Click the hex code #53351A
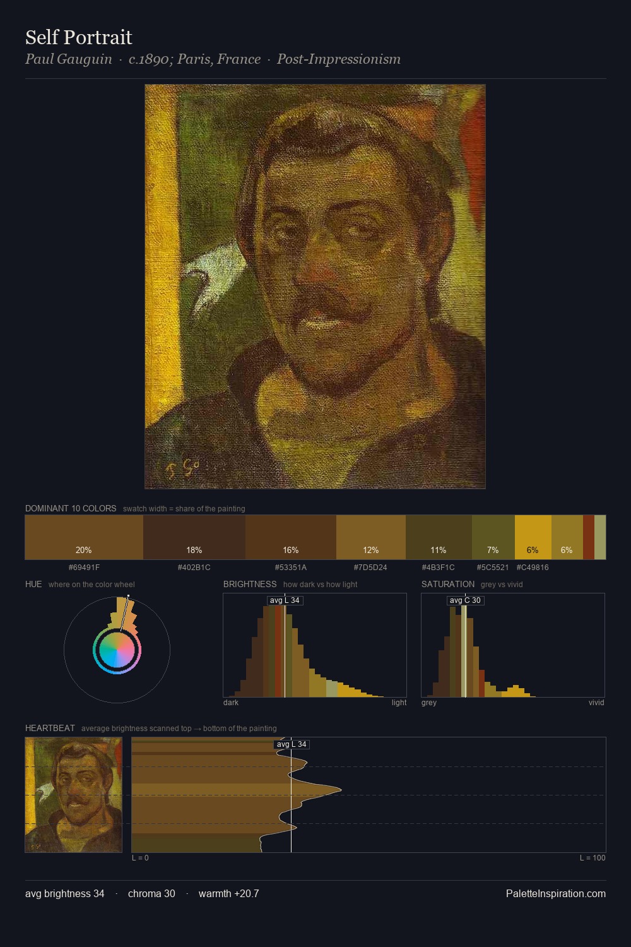This screenshot has width=631, height=947. point(291,568)
